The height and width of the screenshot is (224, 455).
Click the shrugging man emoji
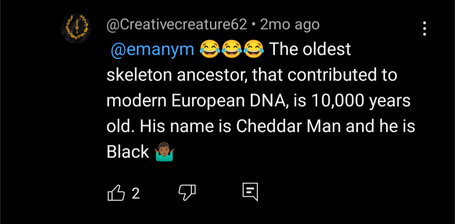click(165, 152)
